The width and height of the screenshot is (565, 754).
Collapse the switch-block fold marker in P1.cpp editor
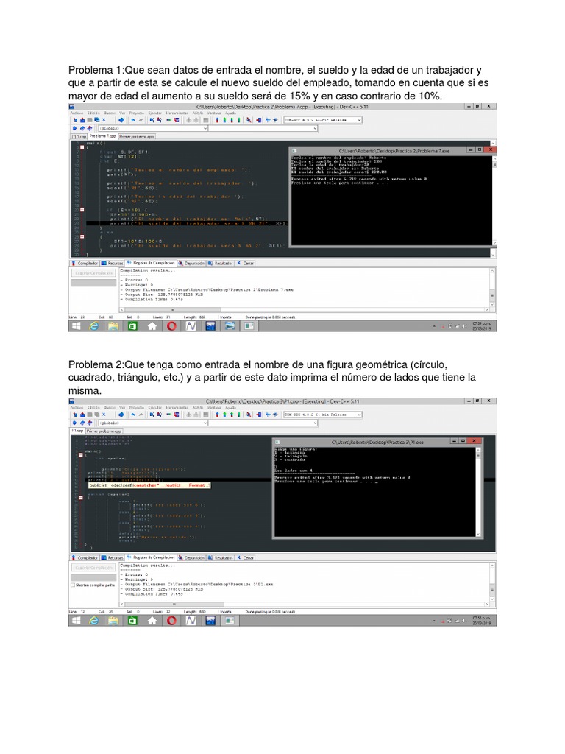(81, 498)
